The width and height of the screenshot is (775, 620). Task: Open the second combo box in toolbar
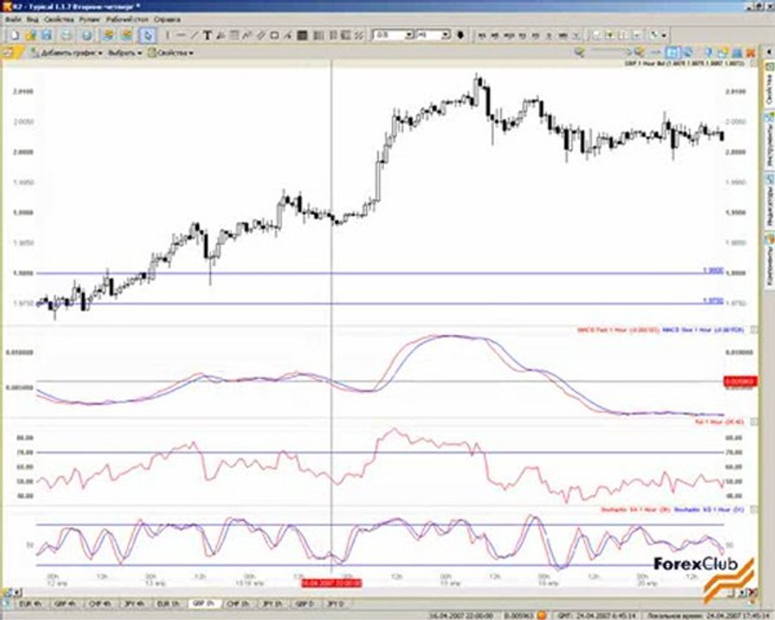coord(433,35)
